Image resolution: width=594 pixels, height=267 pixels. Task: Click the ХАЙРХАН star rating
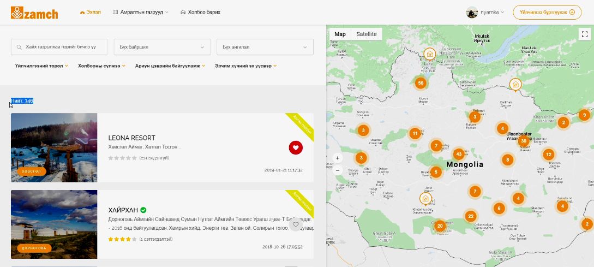pos(122,239)
